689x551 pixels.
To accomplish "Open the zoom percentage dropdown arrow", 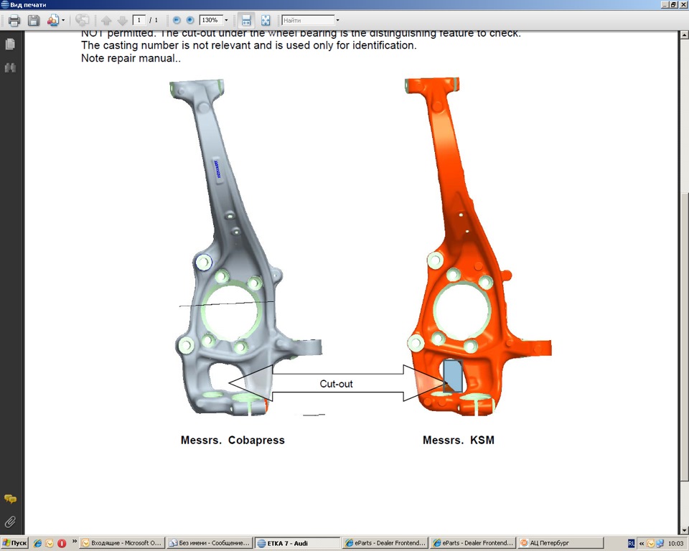I will [226, 20].
